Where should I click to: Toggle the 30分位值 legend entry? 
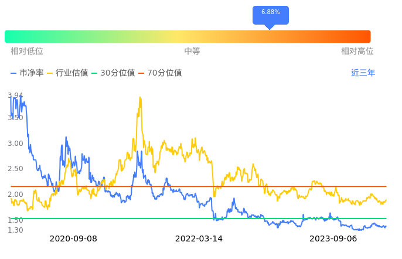click(x=113, y=73)
